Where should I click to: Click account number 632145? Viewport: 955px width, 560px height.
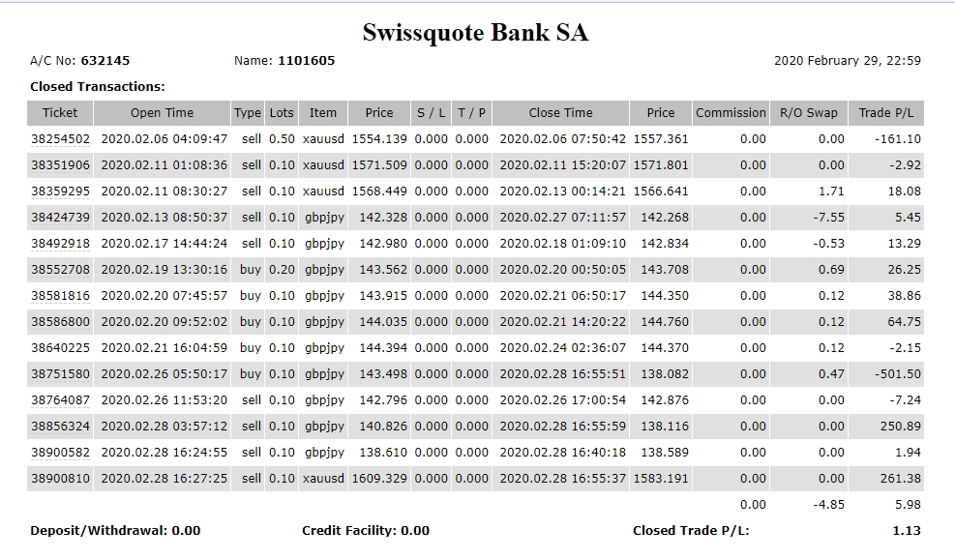(x=105, y=61)
